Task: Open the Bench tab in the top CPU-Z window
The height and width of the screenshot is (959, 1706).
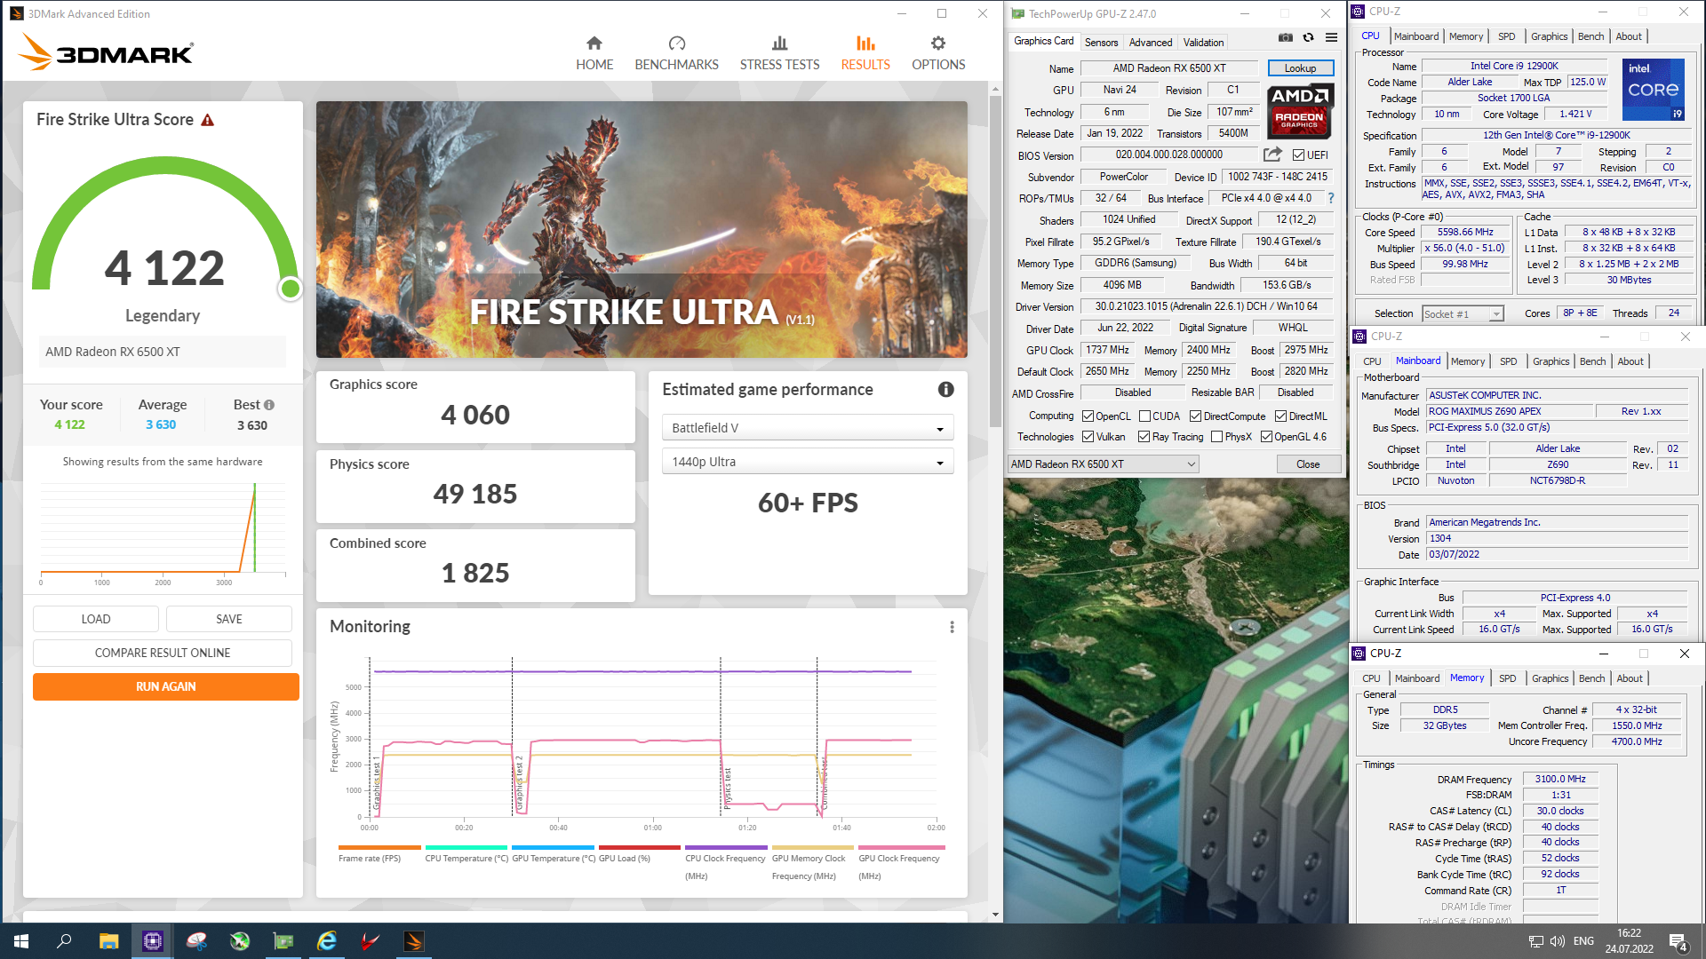Action: pyautogui.click(x=1590, y=36)
